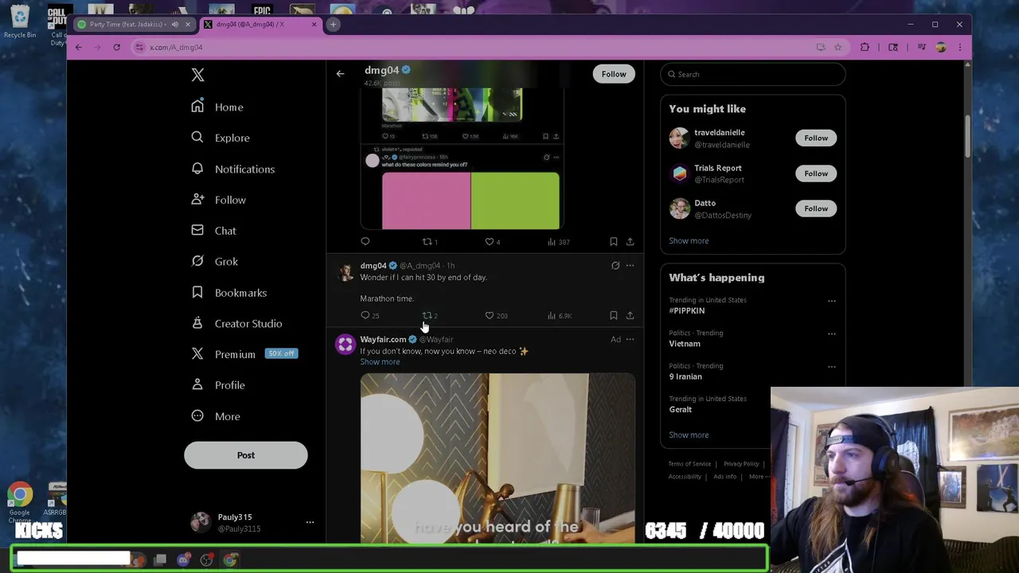Open options for Vietnam trend
This screenshot has width=1019, height=573.
coord(831,333)
